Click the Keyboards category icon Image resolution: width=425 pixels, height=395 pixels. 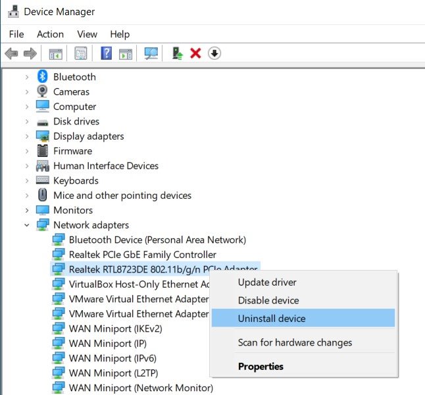point(43,180)
